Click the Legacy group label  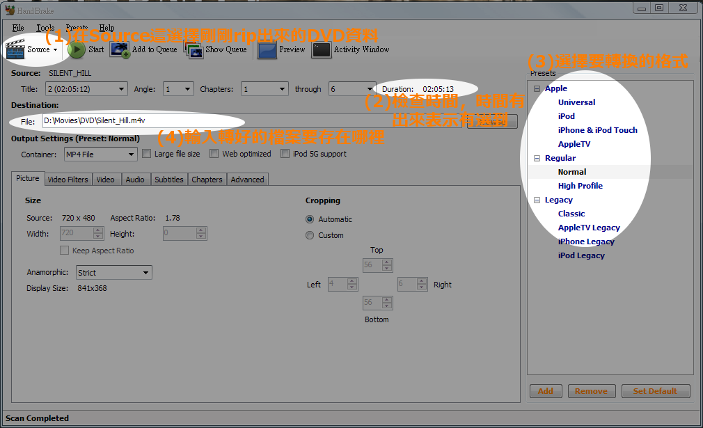(559, 200)
